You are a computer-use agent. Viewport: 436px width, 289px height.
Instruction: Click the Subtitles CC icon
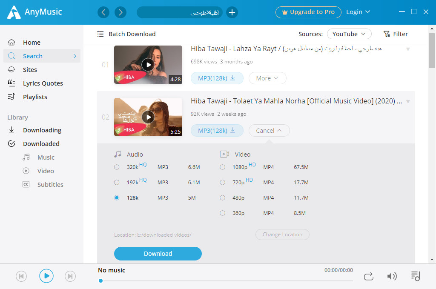coord(26,184)
